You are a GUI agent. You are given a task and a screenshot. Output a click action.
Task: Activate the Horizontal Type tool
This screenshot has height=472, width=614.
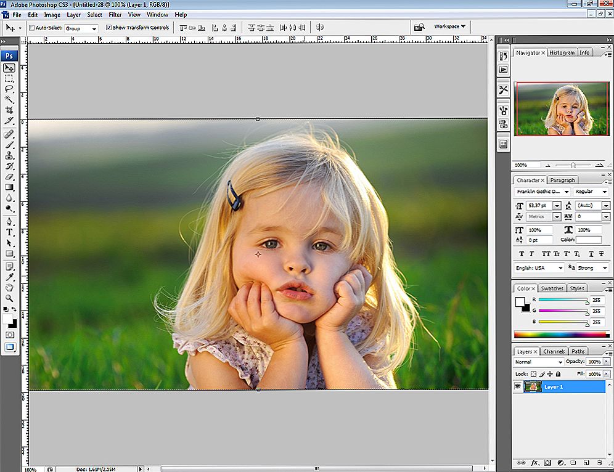pyautogui.click(x=9, y=232)
